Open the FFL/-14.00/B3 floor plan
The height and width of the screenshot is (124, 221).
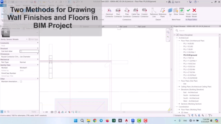189,44
